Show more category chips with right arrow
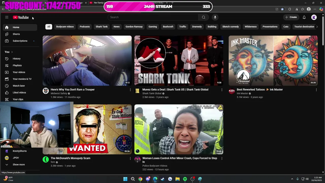The height and width of the screenshot is (183, 325). (x=317, y=27)
